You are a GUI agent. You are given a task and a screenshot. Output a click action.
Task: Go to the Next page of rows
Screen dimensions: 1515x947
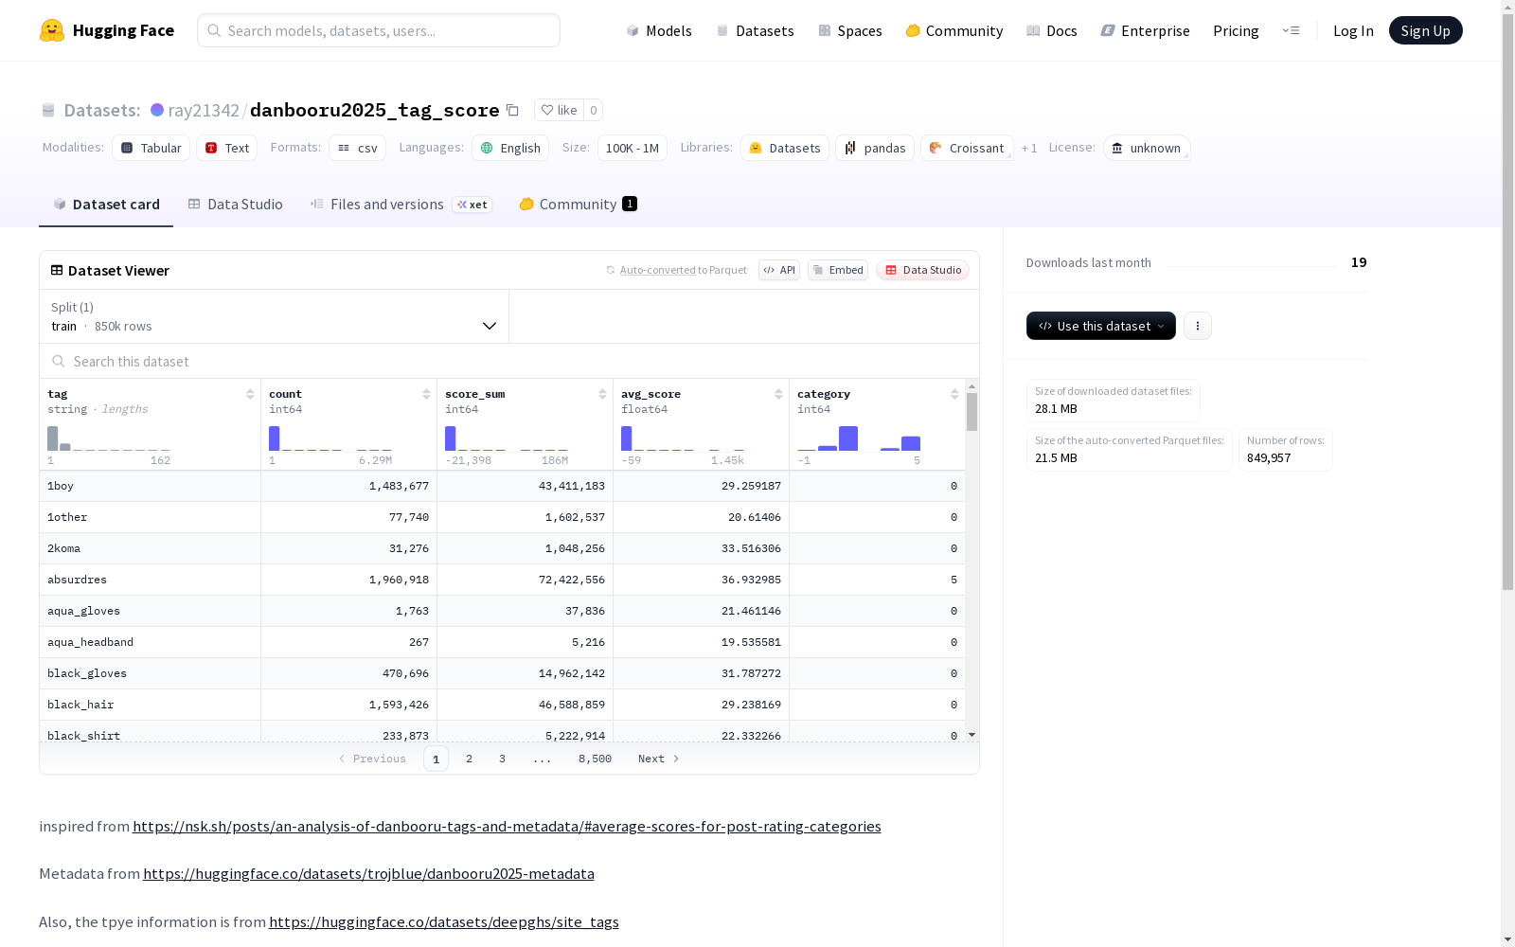[x=659, y=759]
